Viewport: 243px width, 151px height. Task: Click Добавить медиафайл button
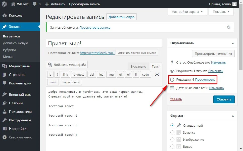67,65
